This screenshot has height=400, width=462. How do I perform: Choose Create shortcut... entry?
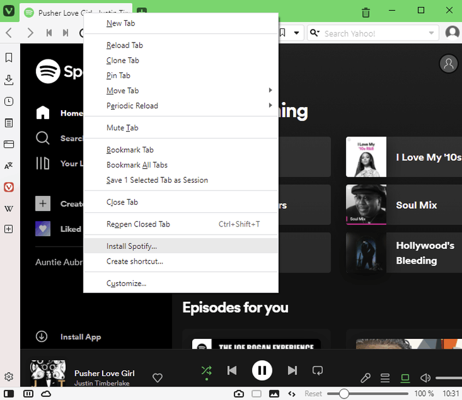181,261
